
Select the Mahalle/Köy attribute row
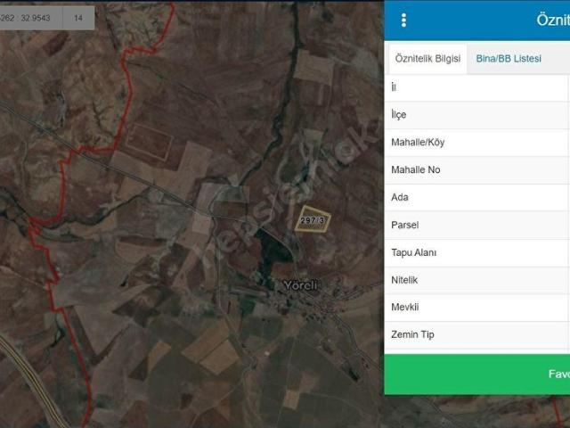click(x=477, y=143)
